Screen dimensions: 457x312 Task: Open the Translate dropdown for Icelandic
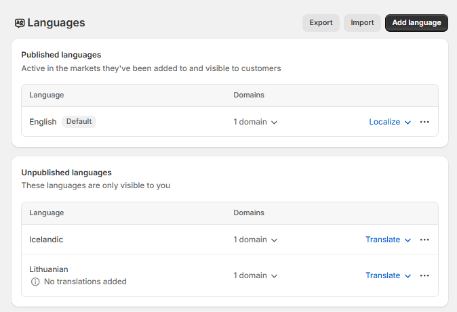(388, 240)
